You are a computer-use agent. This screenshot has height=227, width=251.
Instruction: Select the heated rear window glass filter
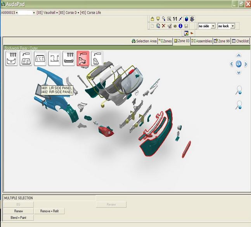[x=41, y=58]
